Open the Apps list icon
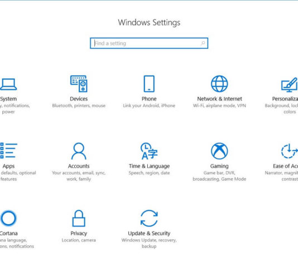Image resolution: width=298 pixels, height=257 pixels. click(x=8, y=151)
